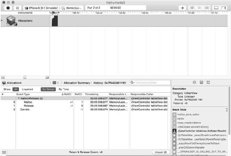
Task: Click the Instrument Detail search field
Action: [x=149, y=83]
